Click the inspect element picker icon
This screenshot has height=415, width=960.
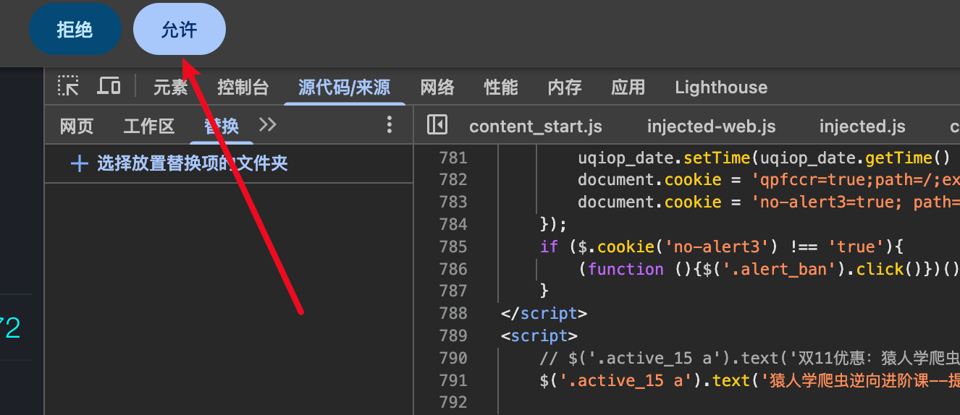68,87
